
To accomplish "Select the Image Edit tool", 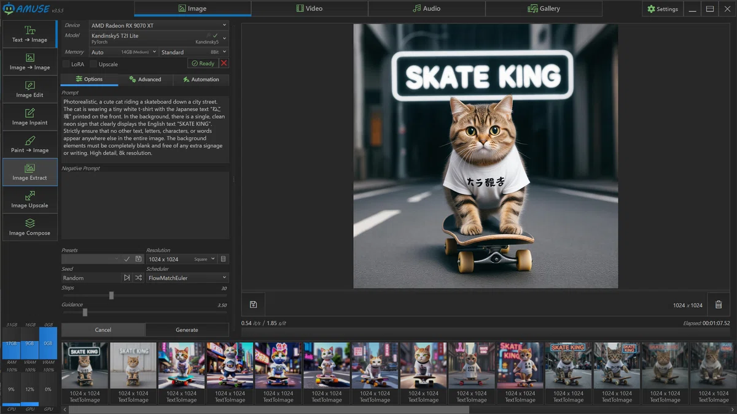I will point(29,90).
